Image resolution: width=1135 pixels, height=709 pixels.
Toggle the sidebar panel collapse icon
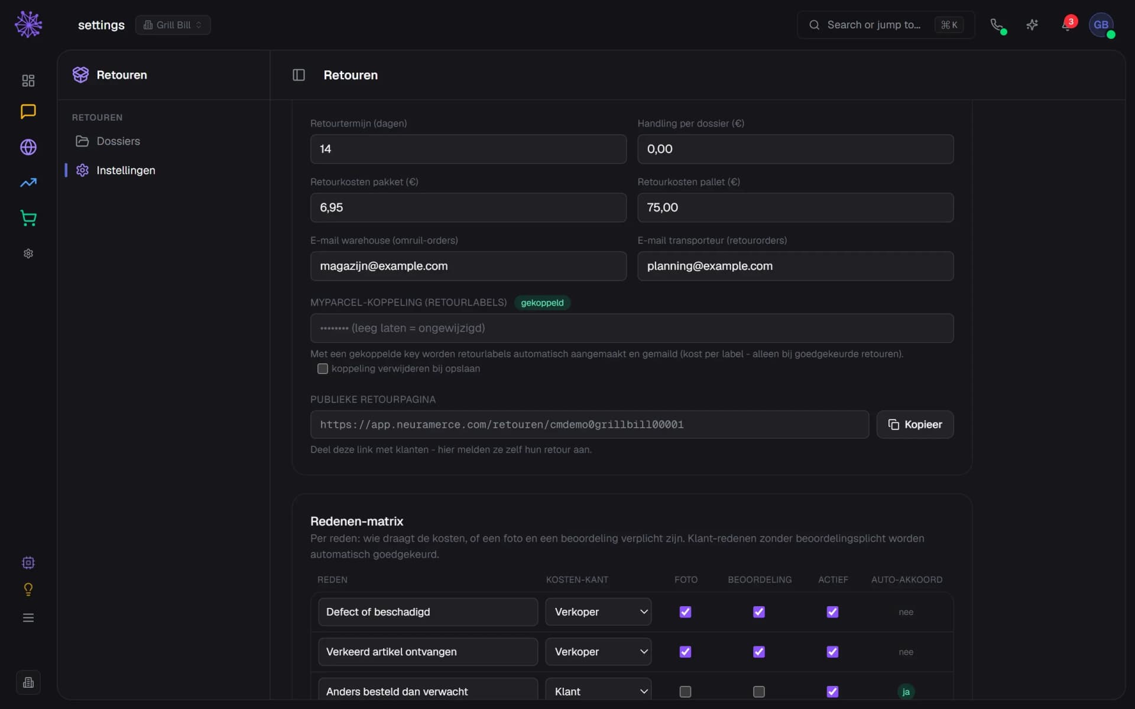pos(299,75)
